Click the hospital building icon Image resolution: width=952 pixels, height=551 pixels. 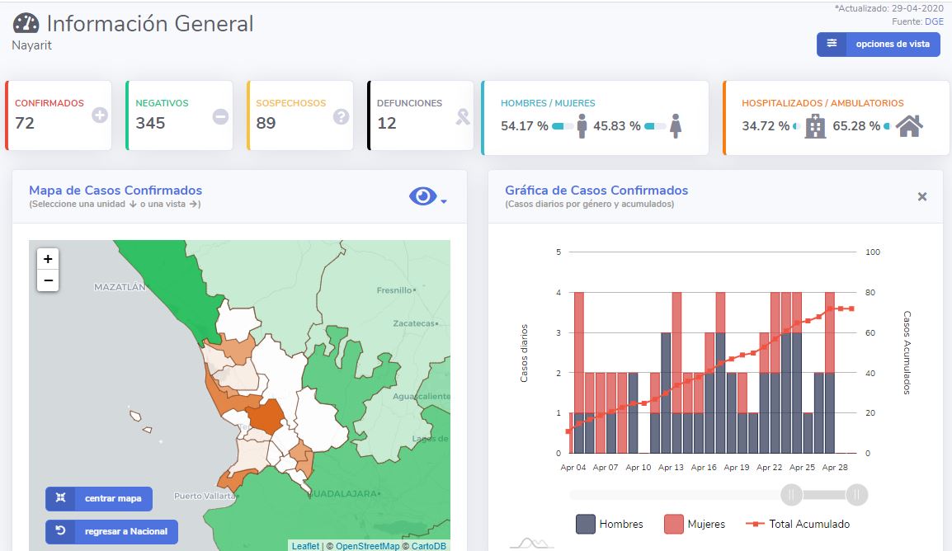tap(815, 126)
